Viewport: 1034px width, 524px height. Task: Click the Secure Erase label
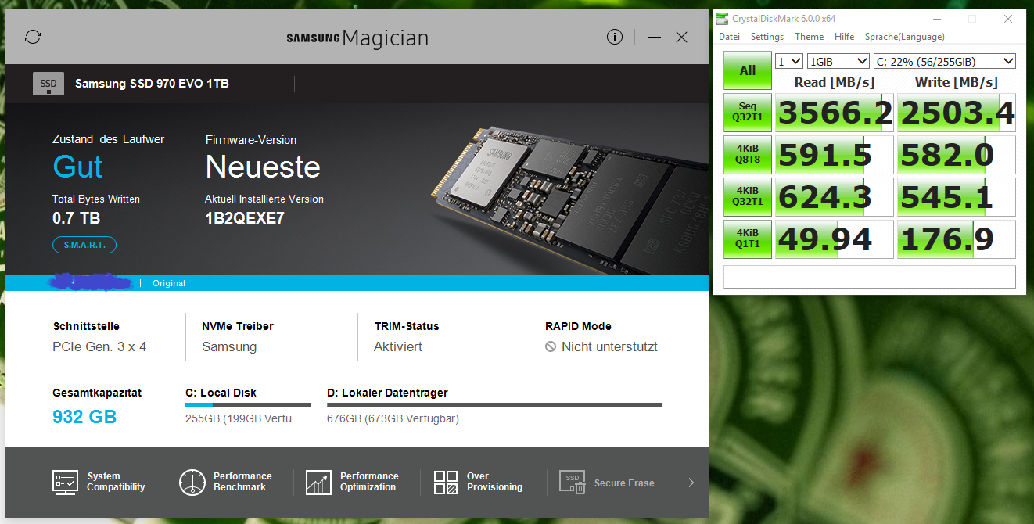point(624,483)
